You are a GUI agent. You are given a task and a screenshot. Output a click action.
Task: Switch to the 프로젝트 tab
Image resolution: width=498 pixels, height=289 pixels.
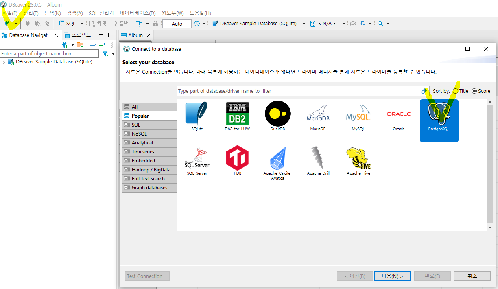(x=77, y=35)
